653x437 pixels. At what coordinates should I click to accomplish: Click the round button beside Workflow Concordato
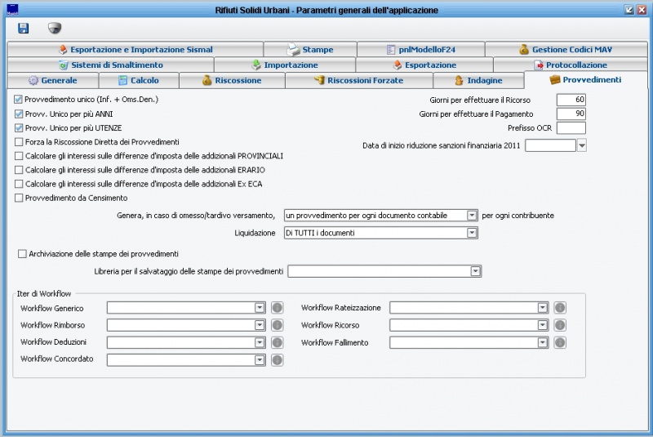pyautogui.click(x=277, y=359)
